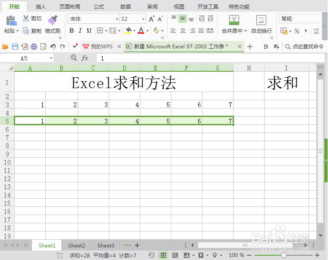Toggle top vertical alignment
The width and height of the screenshot is (328, 260).
(174, 19)
